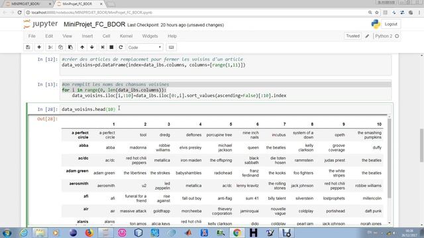Click row header 'ac/dc'
This screenshot has width=424, height=238.
83,158
